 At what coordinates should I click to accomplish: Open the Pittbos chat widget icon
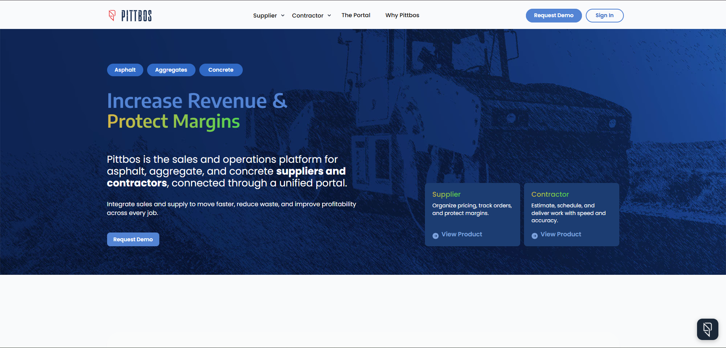(x=707, y=329)
